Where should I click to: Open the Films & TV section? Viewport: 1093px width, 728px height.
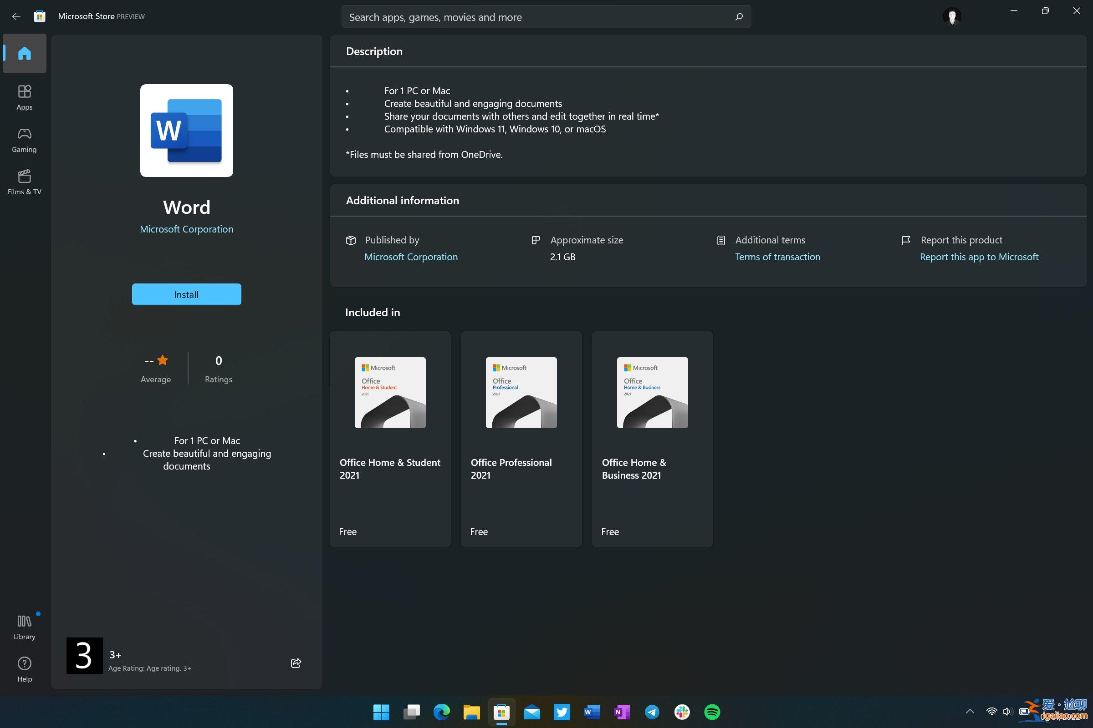24,182
